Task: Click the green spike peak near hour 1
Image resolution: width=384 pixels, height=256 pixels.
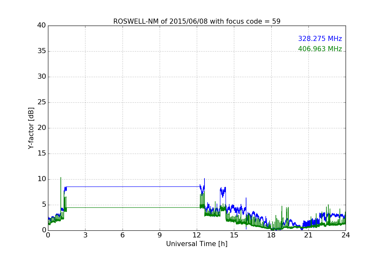Action: [61, 178]
